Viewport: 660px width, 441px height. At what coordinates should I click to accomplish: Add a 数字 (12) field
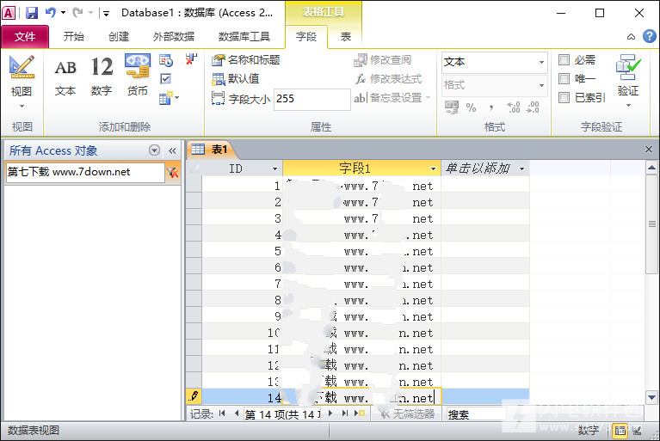tap(102, 77)
